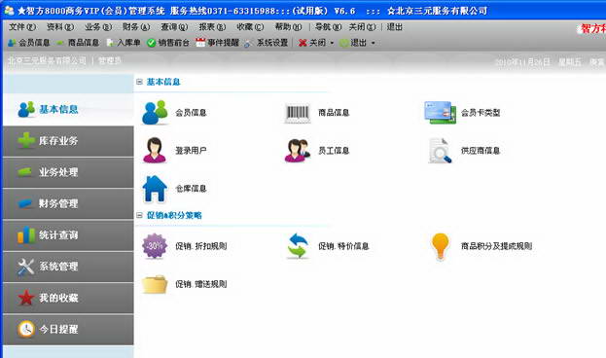Select 今日提醒 sidebar tab
The width and height of the screenshot is (606, 358).
coord(68,330)
